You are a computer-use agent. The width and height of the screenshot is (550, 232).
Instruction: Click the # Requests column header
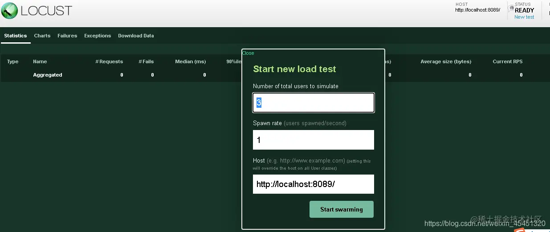pos(109,61)
